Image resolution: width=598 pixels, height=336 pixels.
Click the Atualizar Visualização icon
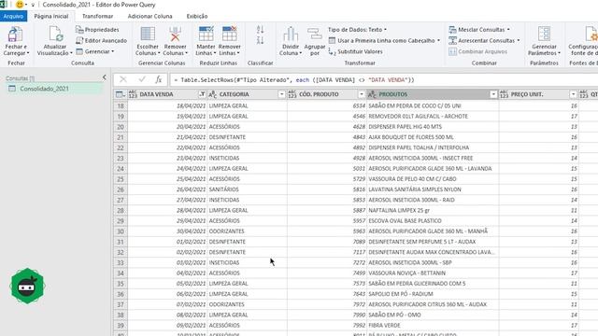[x=55, y=35]
